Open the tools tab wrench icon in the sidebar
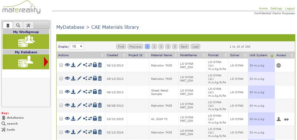 28,25
